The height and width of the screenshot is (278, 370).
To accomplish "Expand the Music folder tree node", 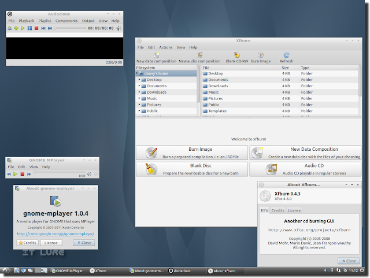I will [139, 98].
